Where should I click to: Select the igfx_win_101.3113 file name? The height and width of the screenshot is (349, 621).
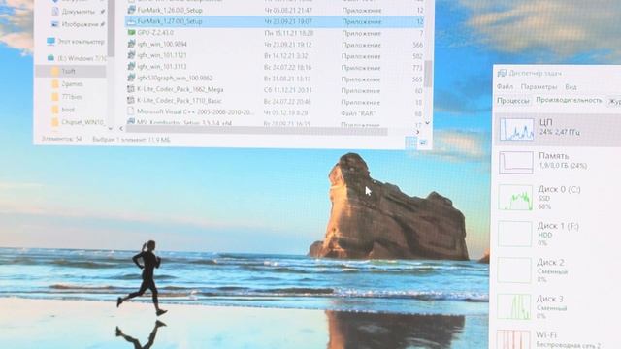(162, 67)
